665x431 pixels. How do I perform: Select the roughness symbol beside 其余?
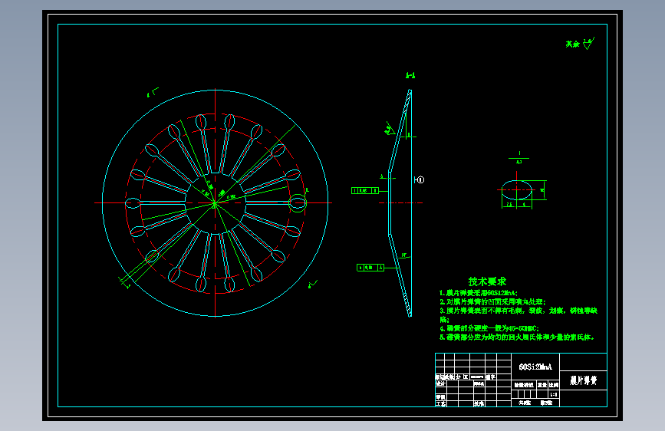pyautogui.click(x=588, y=43)
